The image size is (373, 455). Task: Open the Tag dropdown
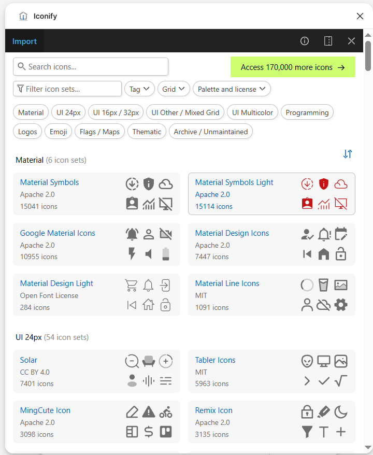click(139, 89)
